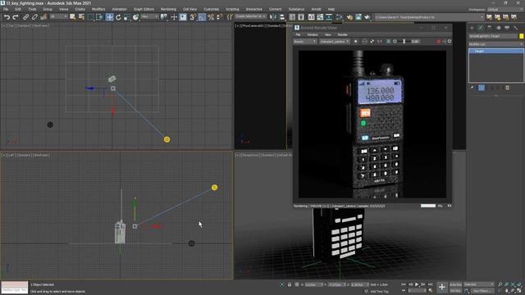Open Workspaces Default dropdown
This screenshot has width=525, height=295.
coord(505,9)
